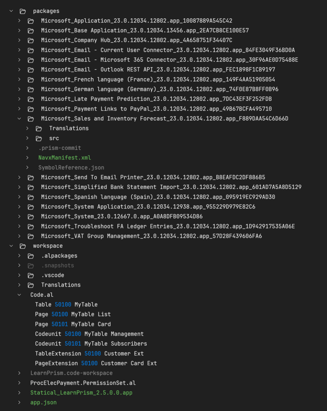This screenshot has width=327, height=411.
Task: Select TableExtension 50100 Customer Ext
Action: click(x=89, y=353)
